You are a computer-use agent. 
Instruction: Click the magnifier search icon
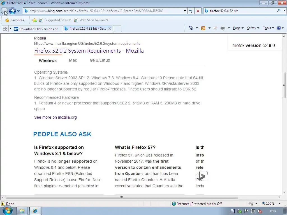coord(279,11)
